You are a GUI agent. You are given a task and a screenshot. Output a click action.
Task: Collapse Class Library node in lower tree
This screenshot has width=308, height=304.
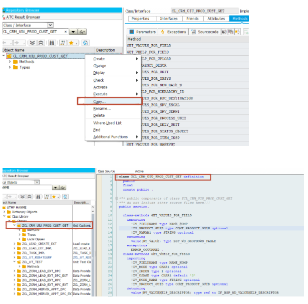tap(5, 216)
